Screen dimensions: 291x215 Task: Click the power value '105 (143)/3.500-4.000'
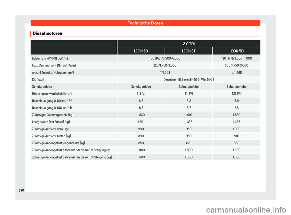[165, 58]
